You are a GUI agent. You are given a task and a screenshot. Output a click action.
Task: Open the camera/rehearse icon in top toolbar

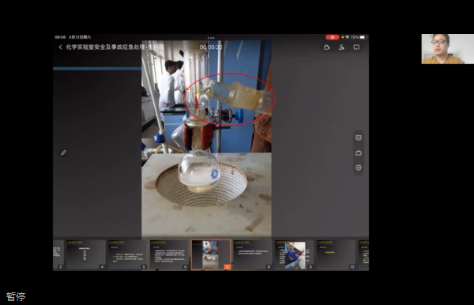coord(326,47)
